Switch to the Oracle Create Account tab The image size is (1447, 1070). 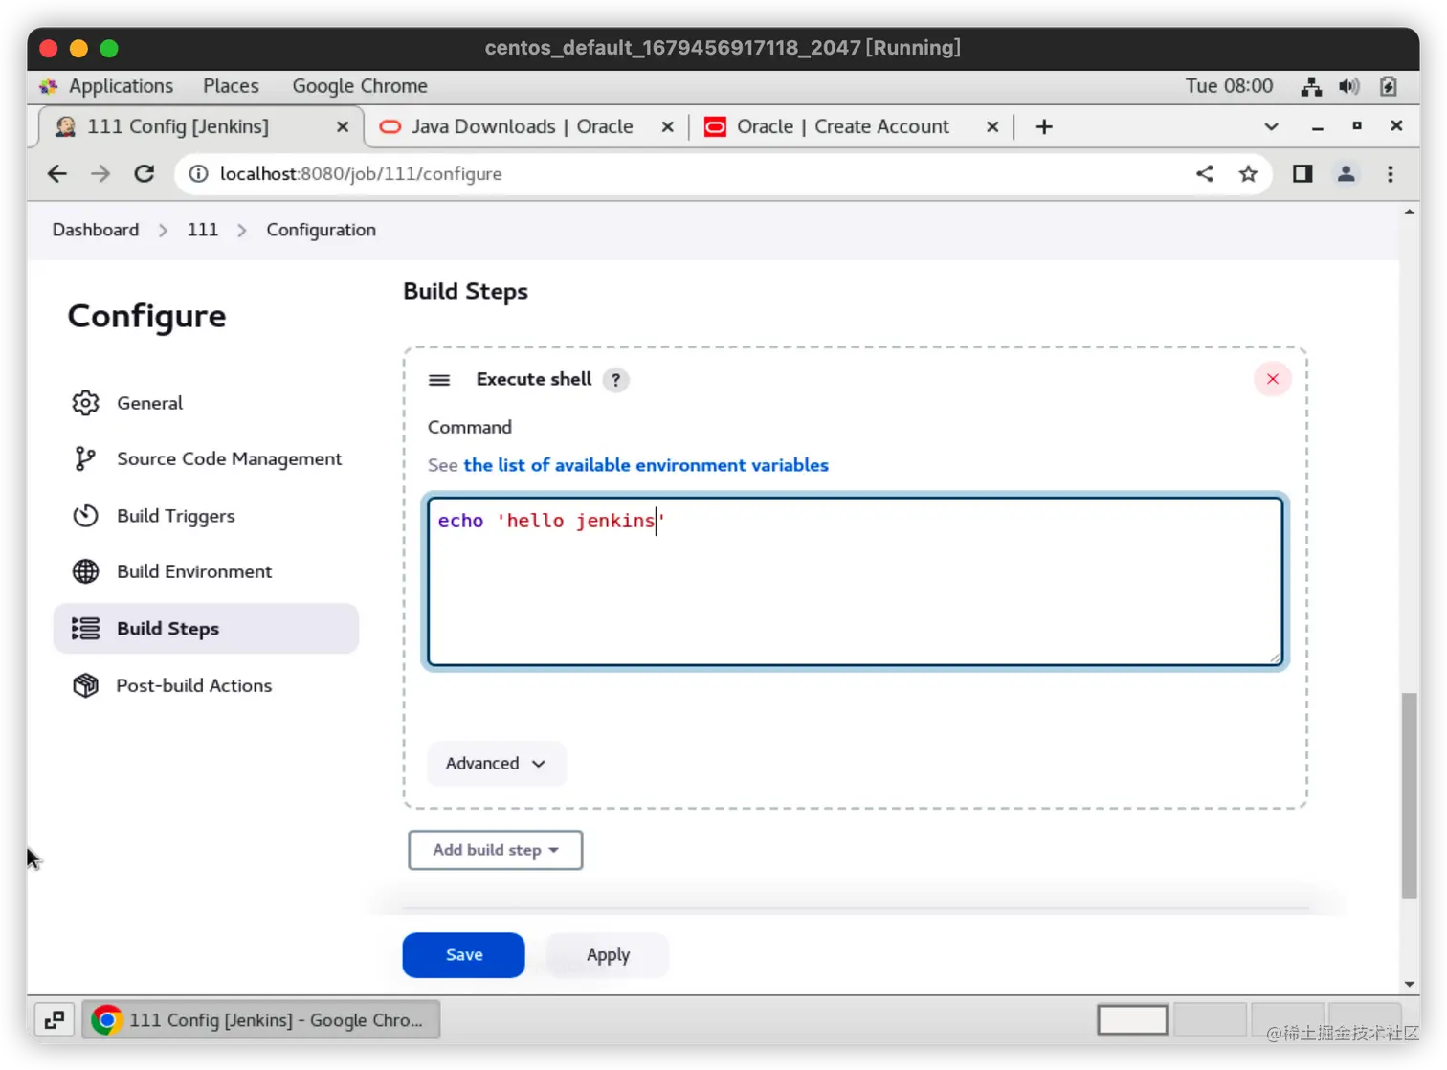842,126
